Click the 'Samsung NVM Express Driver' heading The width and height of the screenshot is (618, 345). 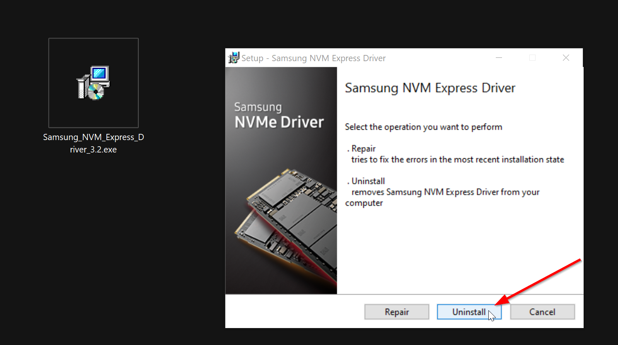[x=430, y=88]
